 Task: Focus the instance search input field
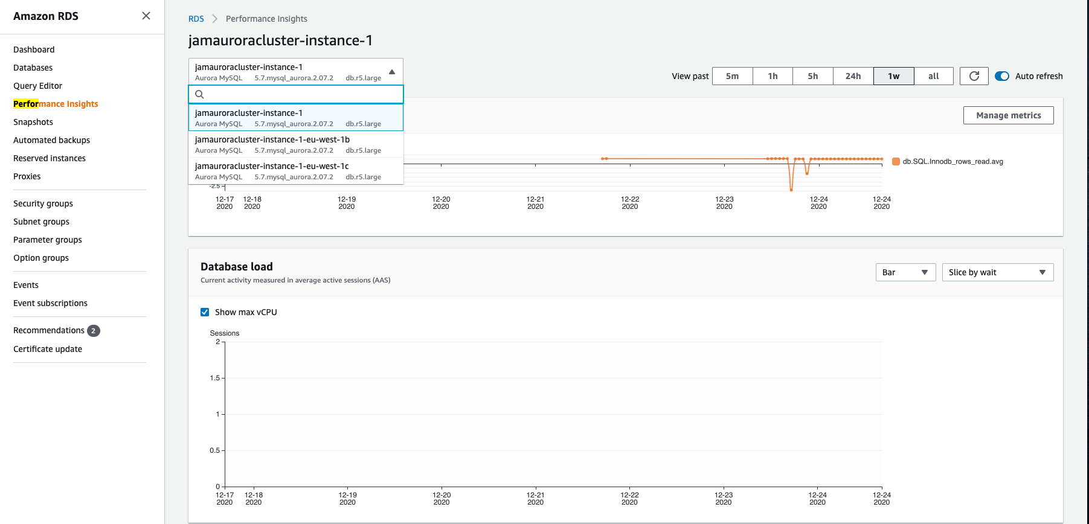[x=296, y=94]
